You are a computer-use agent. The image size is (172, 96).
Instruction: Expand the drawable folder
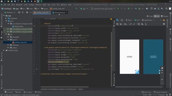[8, 37]
